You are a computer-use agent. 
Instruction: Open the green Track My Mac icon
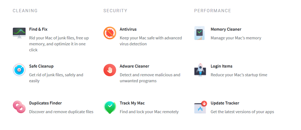110,107
